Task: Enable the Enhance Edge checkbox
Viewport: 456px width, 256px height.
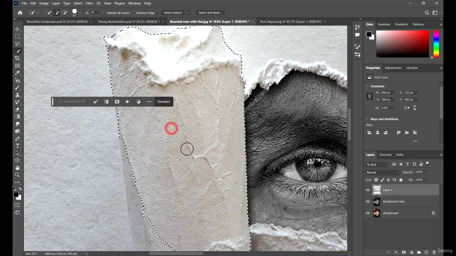Action: (x=134, y=13)
